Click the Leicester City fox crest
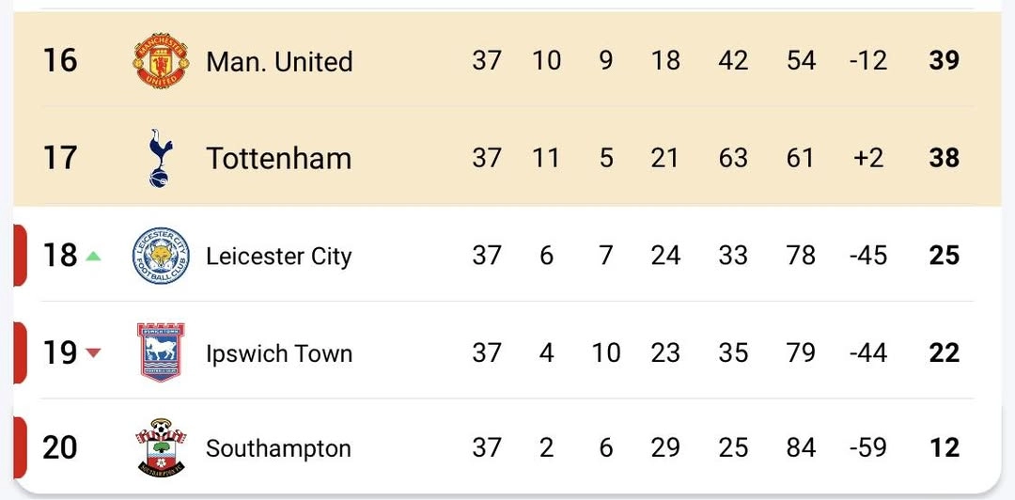The height and width of the screenshot is (500, 1015). pos(161,256)
